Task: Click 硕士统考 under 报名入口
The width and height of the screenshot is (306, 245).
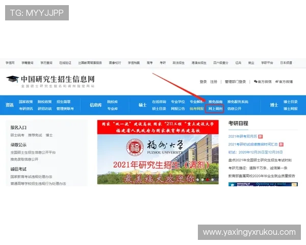Action: click(x=17, y=135)
